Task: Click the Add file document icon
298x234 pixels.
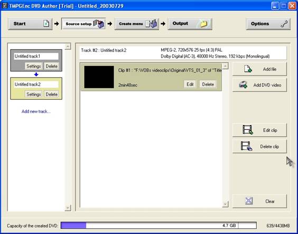Action: (248, 69)
